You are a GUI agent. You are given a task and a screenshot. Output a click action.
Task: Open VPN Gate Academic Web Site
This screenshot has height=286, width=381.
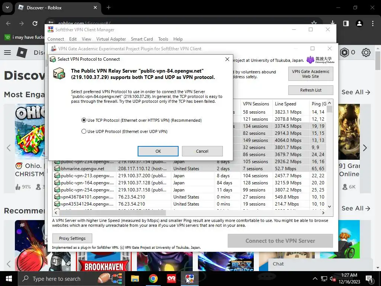click(x=311, y=74)
